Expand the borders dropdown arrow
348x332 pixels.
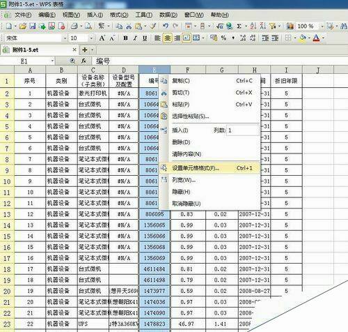(295, 38)
